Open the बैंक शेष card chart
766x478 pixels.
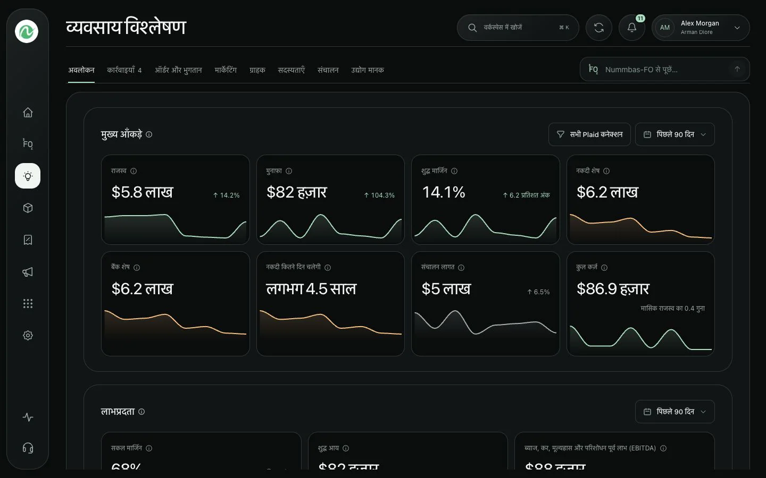176,323
